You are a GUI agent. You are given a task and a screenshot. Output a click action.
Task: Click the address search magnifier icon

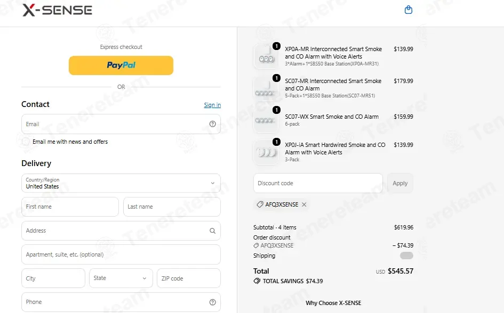pos(212,230)
